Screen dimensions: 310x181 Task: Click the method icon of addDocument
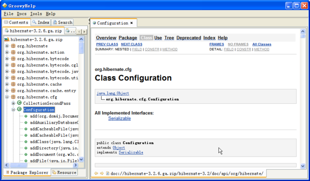point(26,154)
